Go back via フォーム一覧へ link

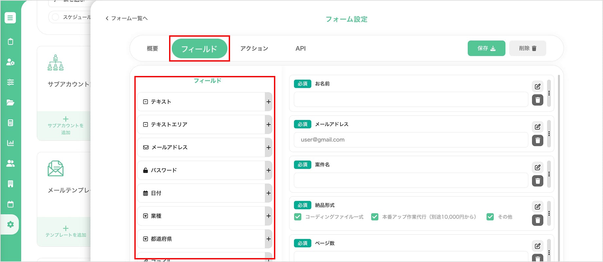(x=126, y=18)
